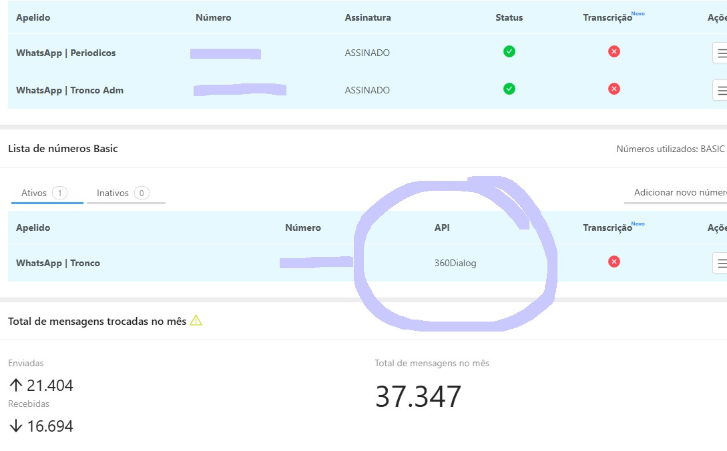This screenshot has height=451, width=727.
Task: Click the Status column header
Action: 509,17
